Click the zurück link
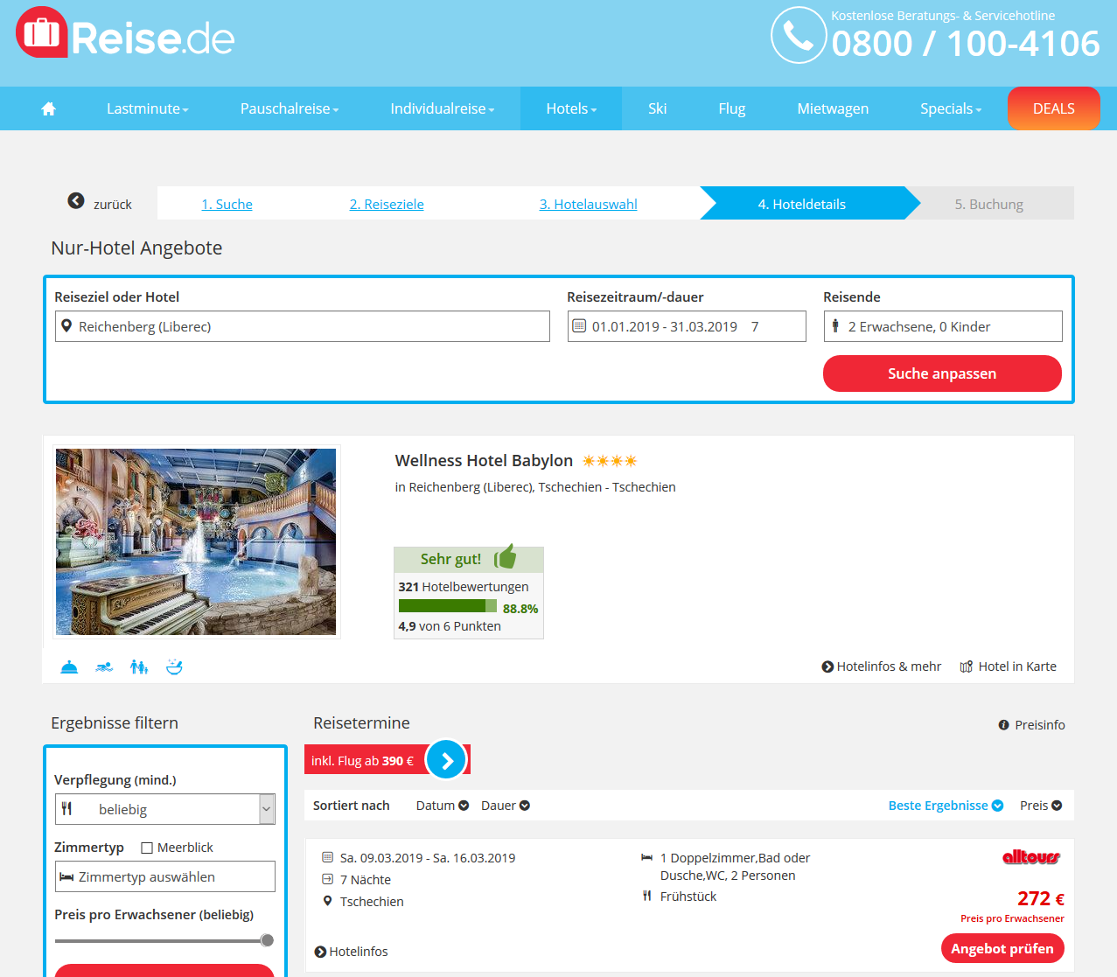The width and height of the screenshot is (1117, 977). click(113, 204)
